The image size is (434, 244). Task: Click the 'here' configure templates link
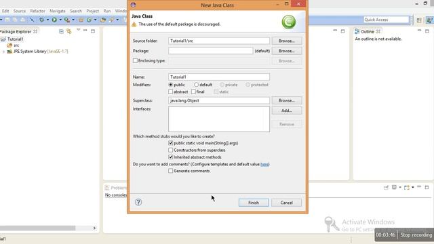coord(264,164)
